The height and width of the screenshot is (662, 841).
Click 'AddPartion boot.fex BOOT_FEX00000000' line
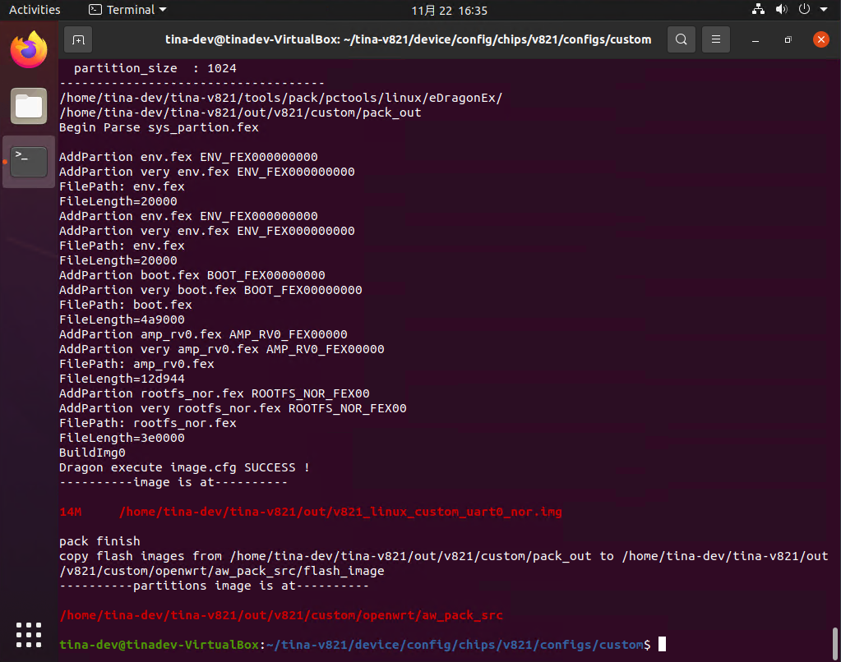click(x=192, y=275)
